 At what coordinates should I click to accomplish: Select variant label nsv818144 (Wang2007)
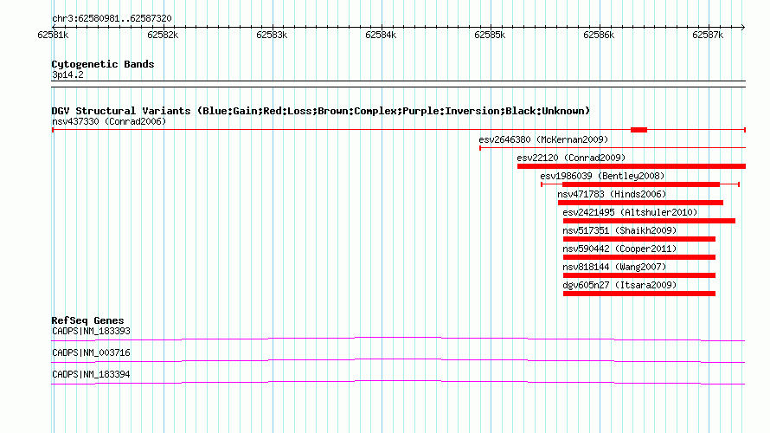(x=614, y=267)
